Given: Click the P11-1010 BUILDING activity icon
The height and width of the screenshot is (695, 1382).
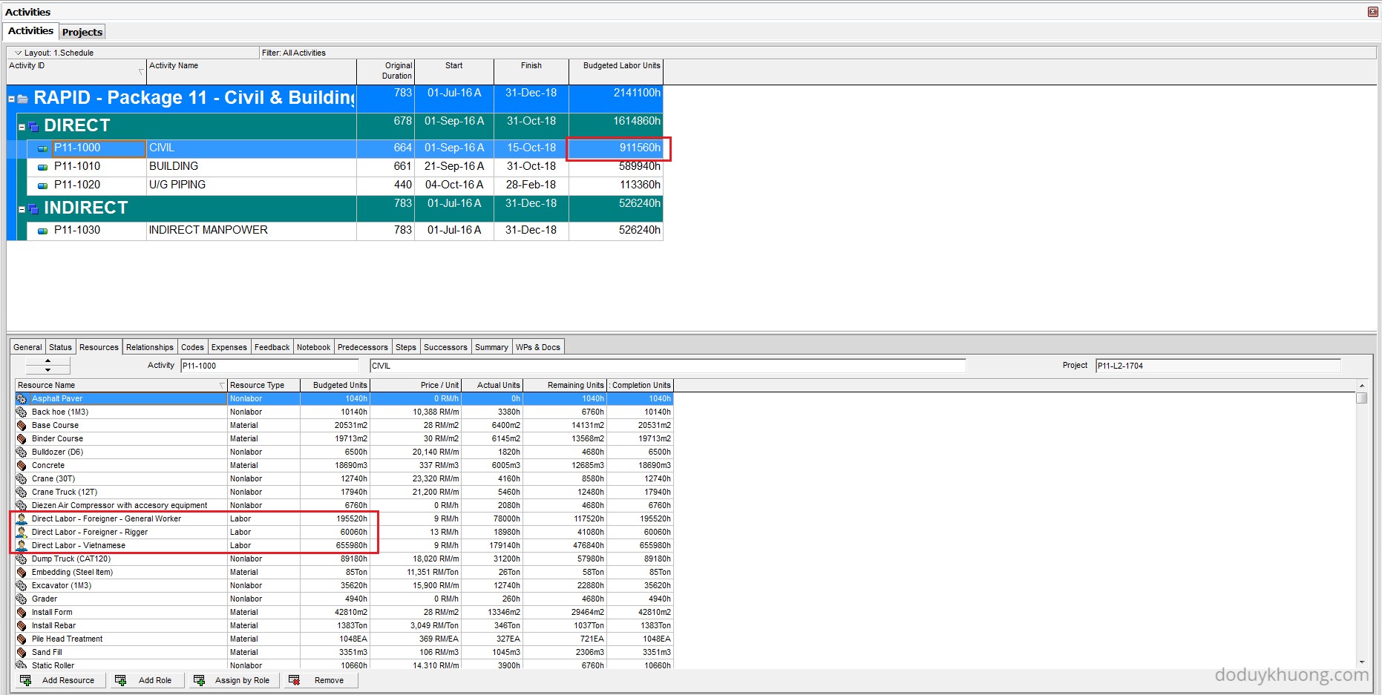Looking at the screenshot, I should click(42, 167).
